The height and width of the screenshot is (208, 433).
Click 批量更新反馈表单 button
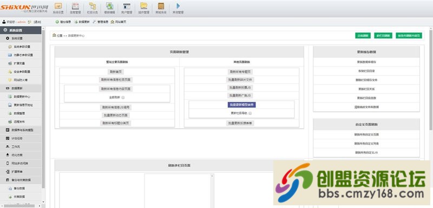tap(240, 123)
